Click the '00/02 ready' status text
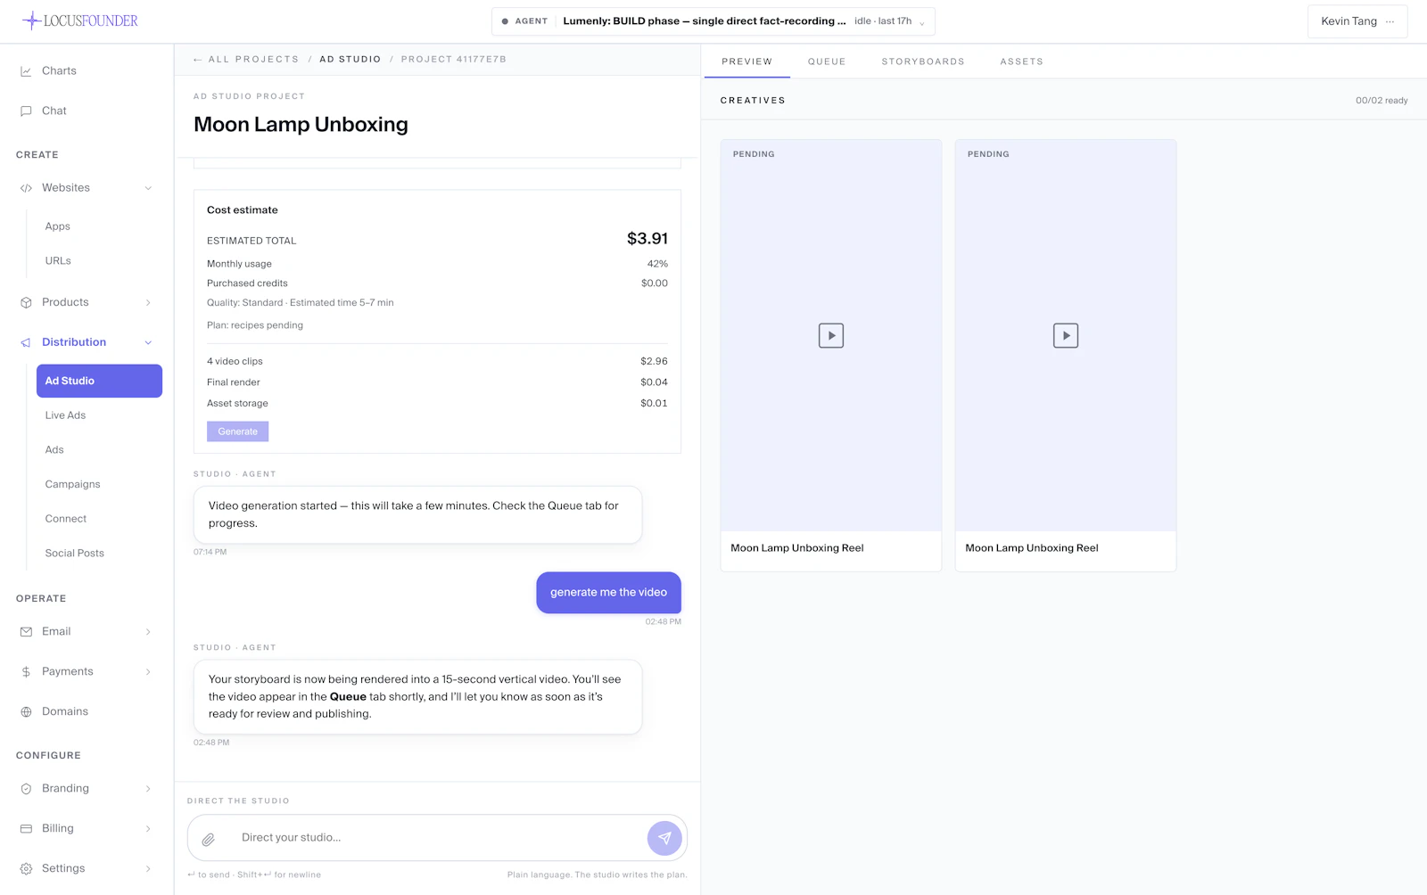The image size is (1427, 895). [x=1382, y=101]
